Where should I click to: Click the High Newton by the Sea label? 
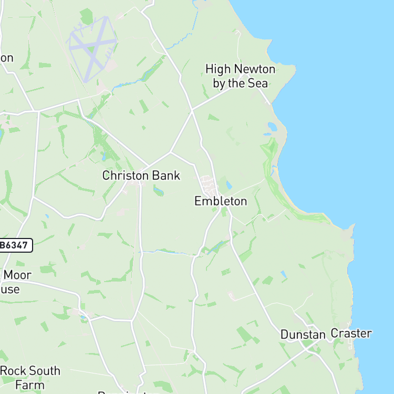tap(240, 76)
